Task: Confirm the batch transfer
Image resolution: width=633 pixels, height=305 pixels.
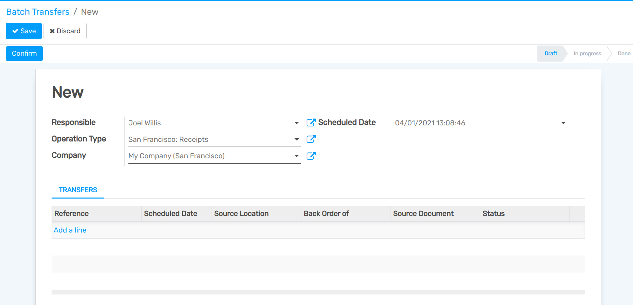Action: (24, 54)
